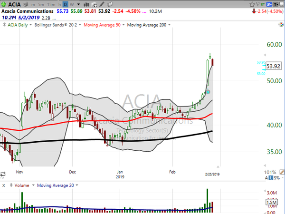This screenshot has height=214, width=285.
Task: Open the bar chart add-indicator icon
Action: 86,4
